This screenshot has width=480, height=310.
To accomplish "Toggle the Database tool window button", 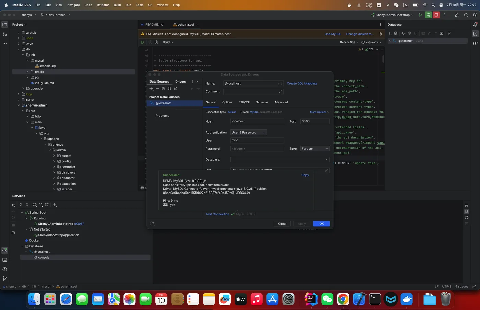I will pos(475,34).
